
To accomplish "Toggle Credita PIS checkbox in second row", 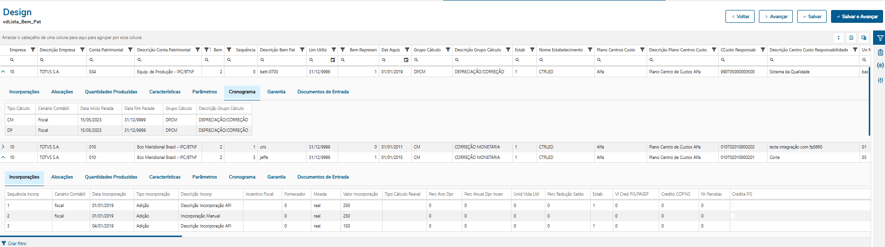I will click(733, 216).
